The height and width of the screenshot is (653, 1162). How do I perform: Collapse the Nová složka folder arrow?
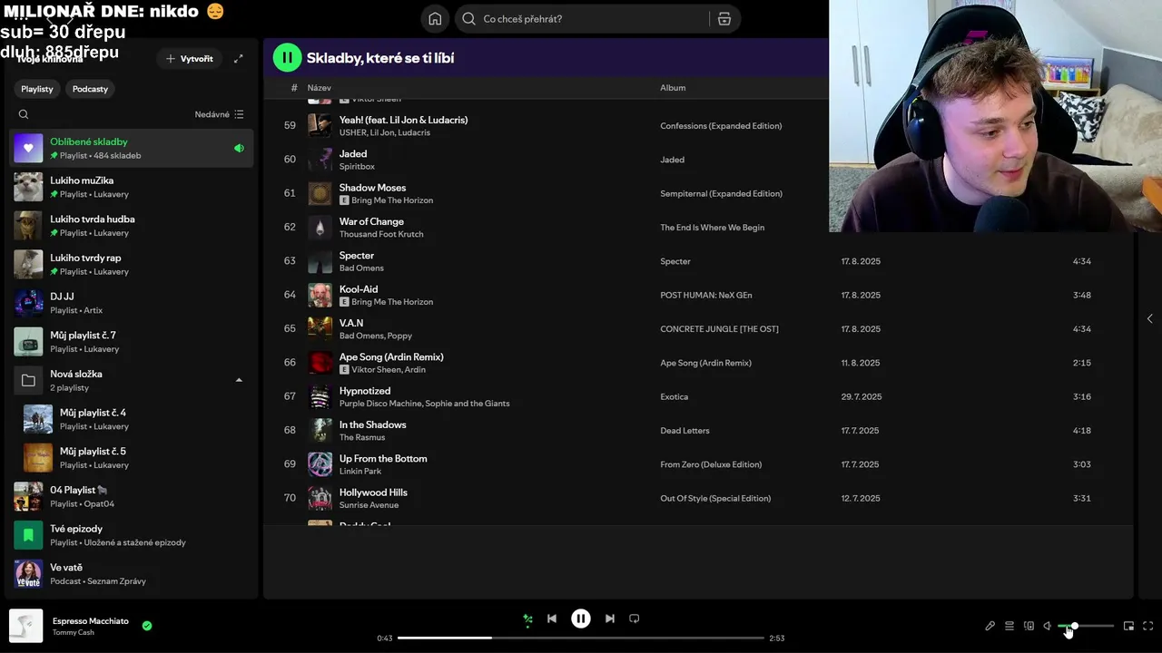[239, 380]
